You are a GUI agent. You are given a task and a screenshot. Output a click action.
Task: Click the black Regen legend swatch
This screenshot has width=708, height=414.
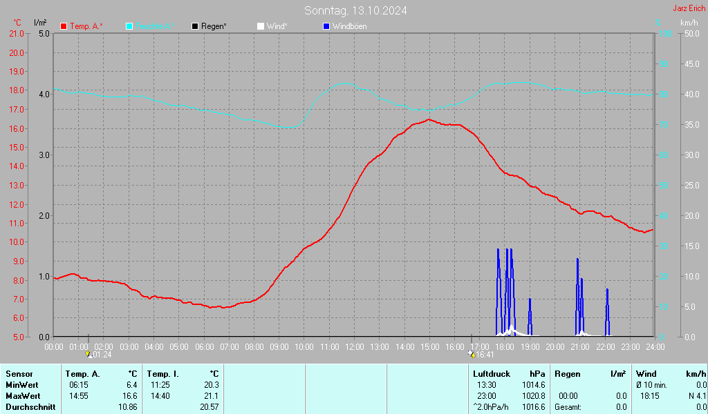click(195, 26)
